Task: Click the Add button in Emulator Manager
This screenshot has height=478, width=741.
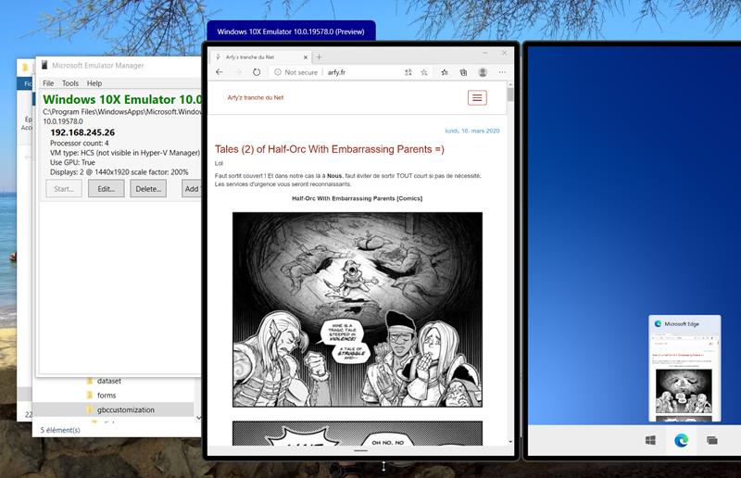Action: tap(192, 189)
